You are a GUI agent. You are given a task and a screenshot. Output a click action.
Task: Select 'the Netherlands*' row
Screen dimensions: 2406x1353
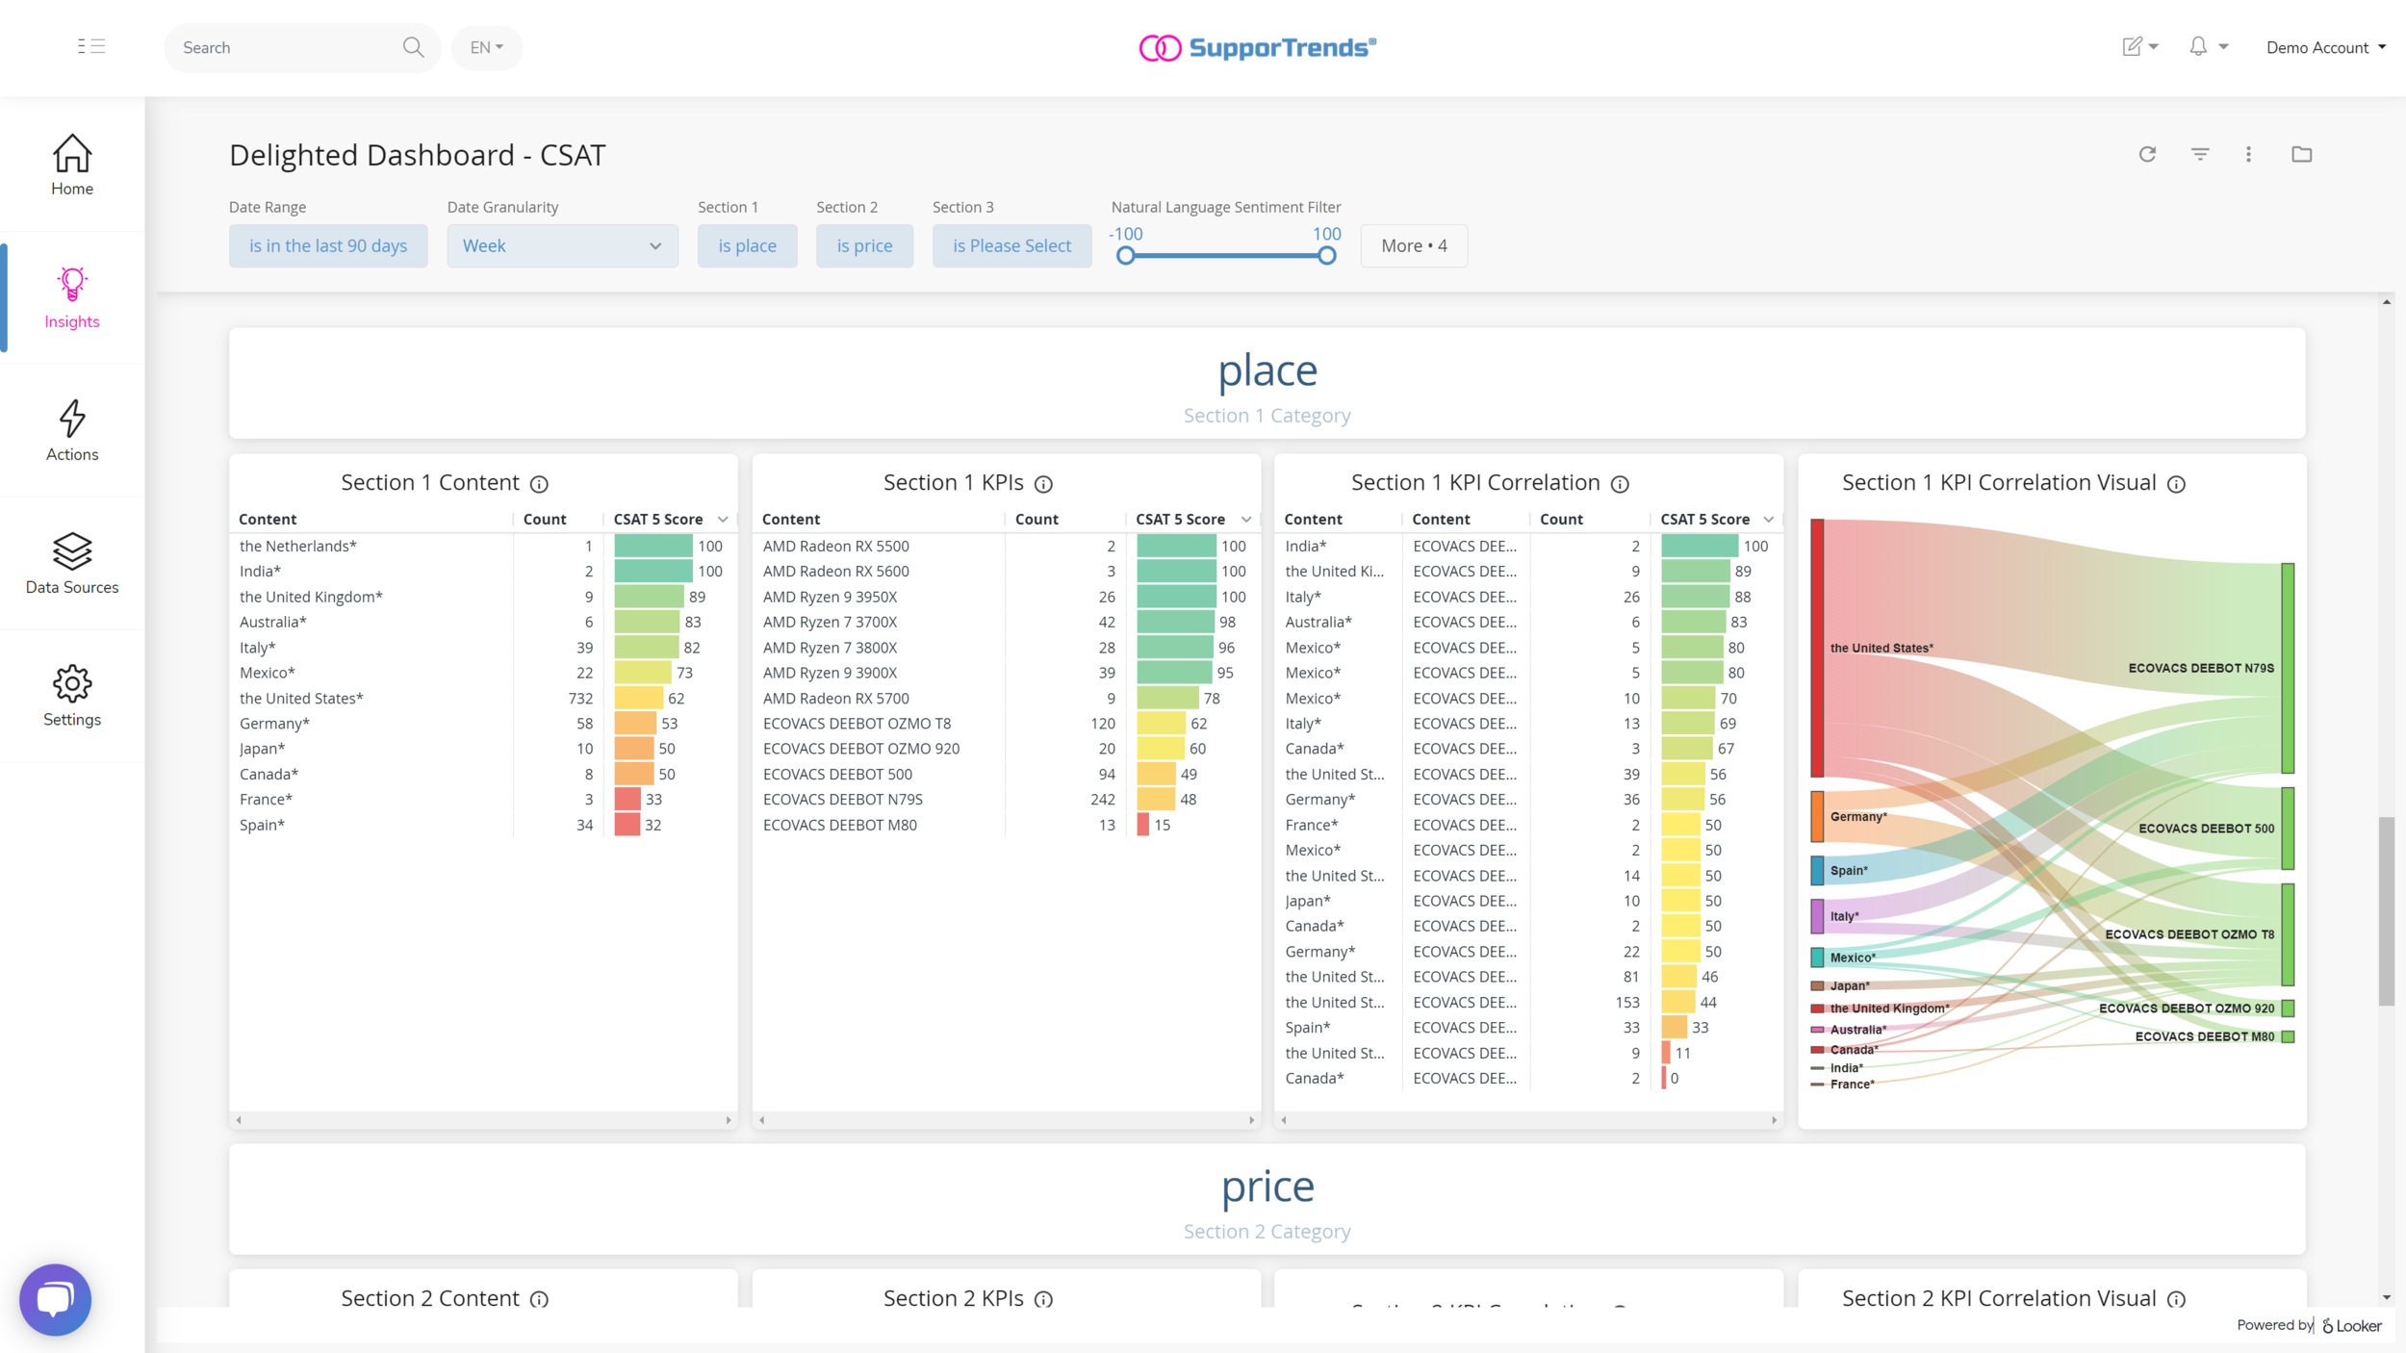click(483, 546)
